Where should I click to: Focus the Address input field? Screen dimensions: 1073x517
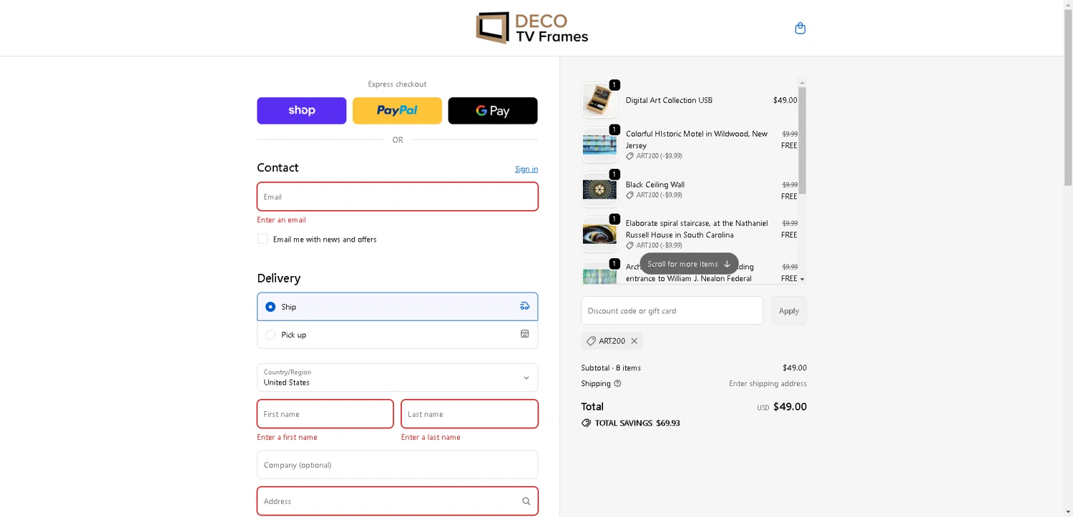coord(398,501)
